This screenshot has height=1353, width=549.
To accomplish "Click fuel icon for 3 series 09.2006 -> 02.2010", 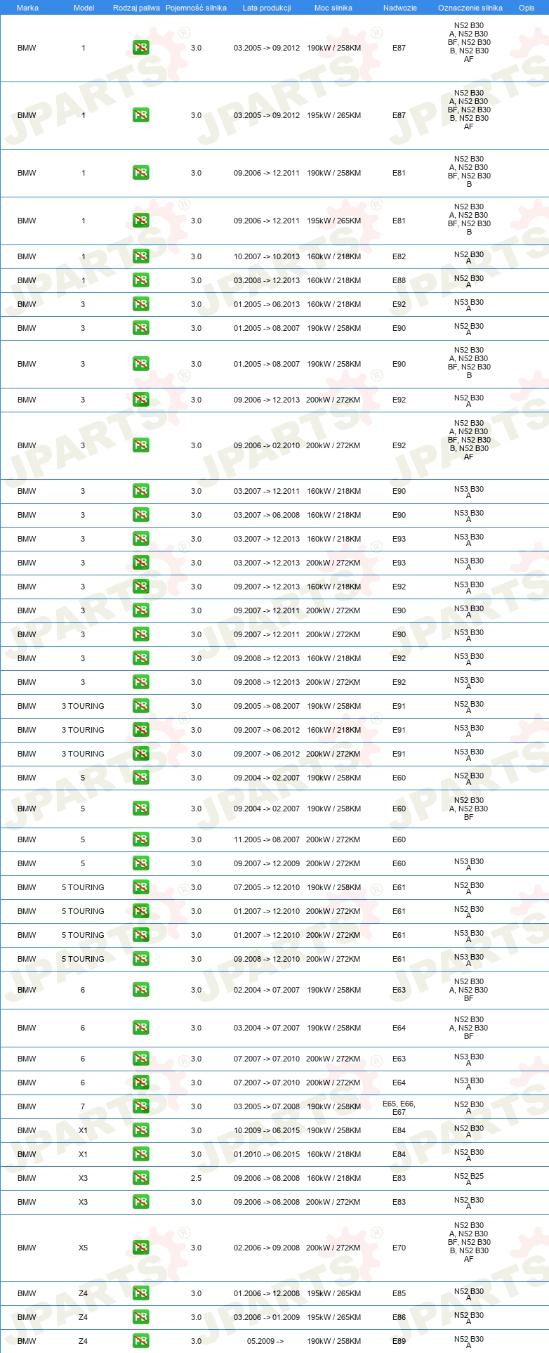I will pyautogui.click(x=140, y=445).
